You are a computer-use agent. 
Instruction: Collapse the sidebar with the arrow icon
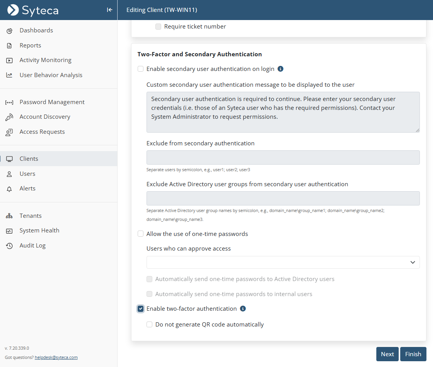(110, 10)
